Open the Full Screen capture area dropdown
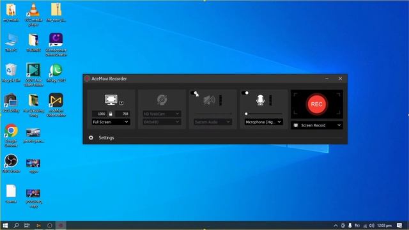409x230 pixels. 111,122
